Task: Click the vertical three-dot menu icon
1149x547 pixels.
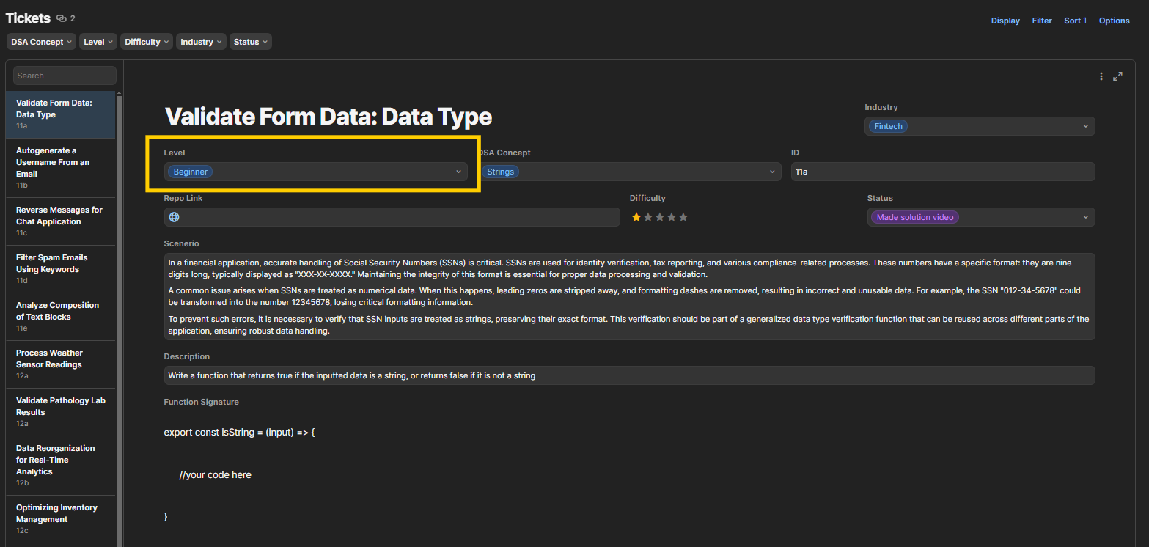Action: tap(1101, 76)
